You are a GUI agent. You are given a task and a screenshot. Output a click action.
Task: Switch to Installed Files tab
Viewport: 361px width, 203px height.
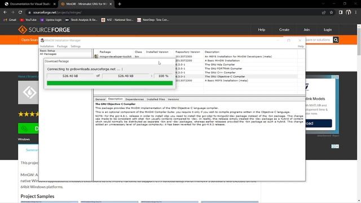(156, 99)
